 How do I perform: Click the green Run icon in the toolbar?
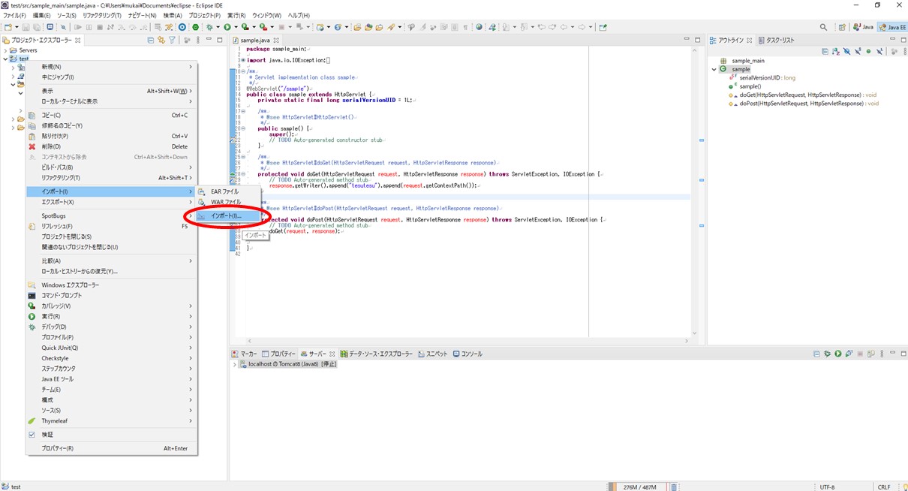[227, 27]
